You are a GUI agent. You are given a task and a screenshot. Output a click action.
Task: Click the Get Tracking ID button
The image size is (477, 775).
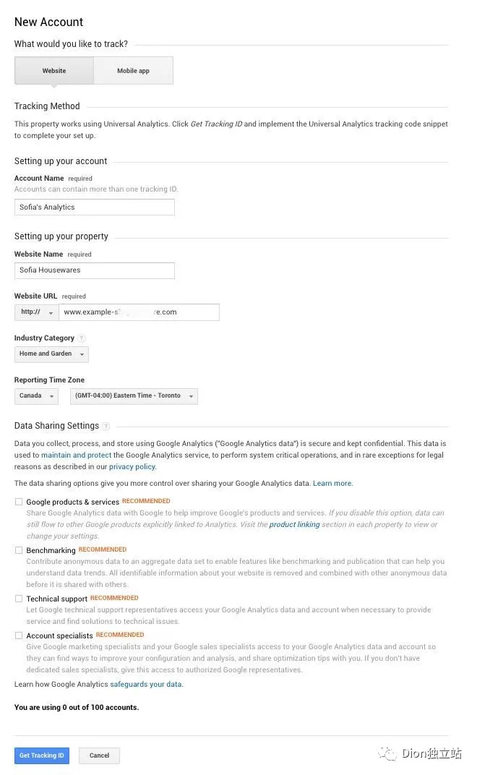42,755
